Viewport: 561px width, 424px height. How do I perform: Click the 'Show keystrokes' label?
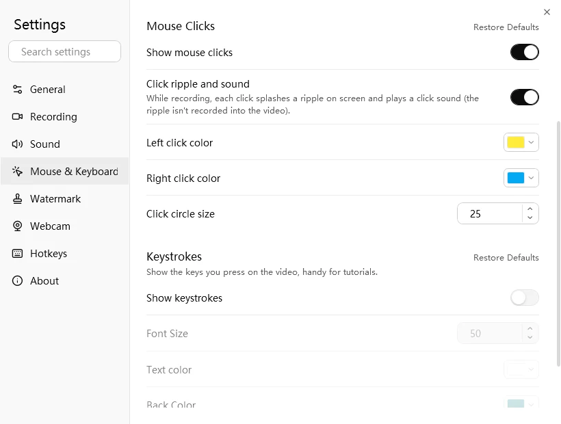(x=184, y=298)
